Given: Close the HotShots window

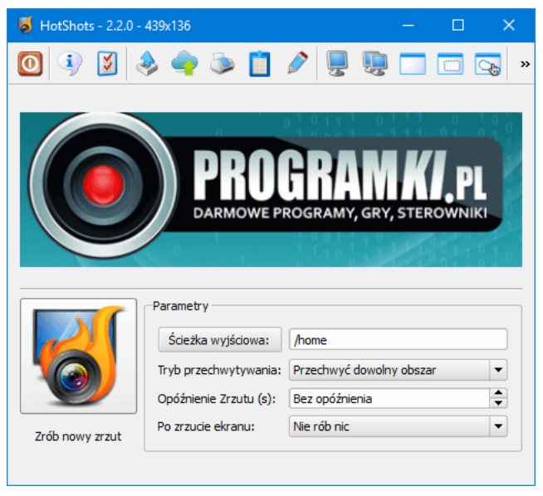Looking at the screenshot, I should pyautogui.click(x=509, y=25).
